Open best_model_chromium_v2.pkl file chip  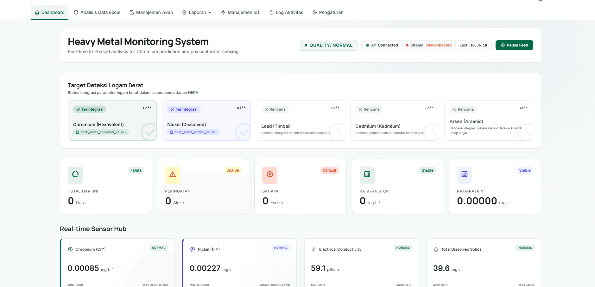(101, 132)
